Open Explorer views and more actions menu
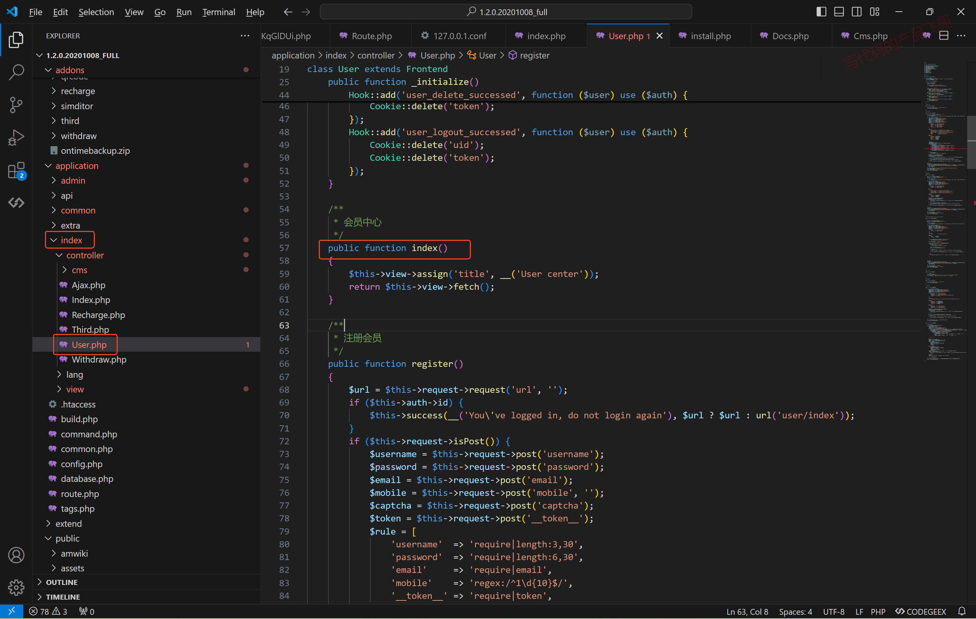 coord(245,36)
